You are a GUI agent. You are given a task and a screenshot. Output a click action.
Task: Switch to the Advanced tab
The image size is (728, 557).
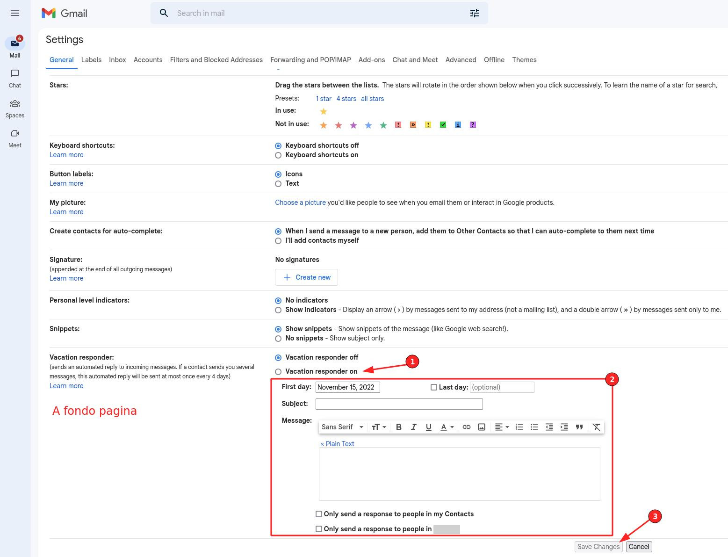pyautogui.click(x=461, y=60)
